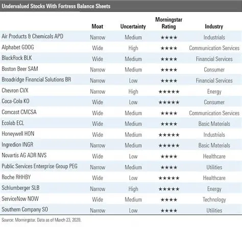
Task: Click the Industry column header
Action: coord(214,27)
